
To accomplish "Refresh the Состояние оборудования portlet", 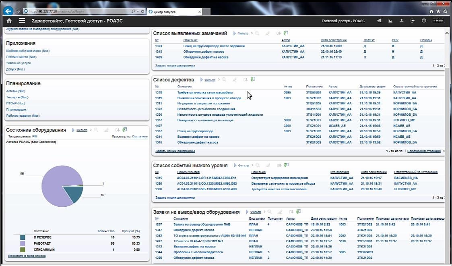I will pyautogui.click(x=125, y=130).
